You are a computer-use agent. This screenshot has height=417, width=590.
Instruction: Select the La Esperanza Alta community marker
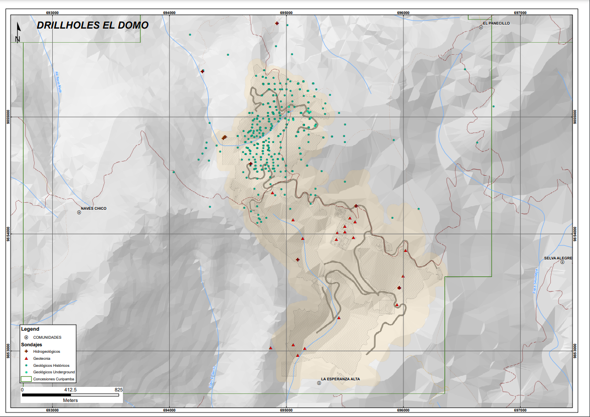pos(319,383)
